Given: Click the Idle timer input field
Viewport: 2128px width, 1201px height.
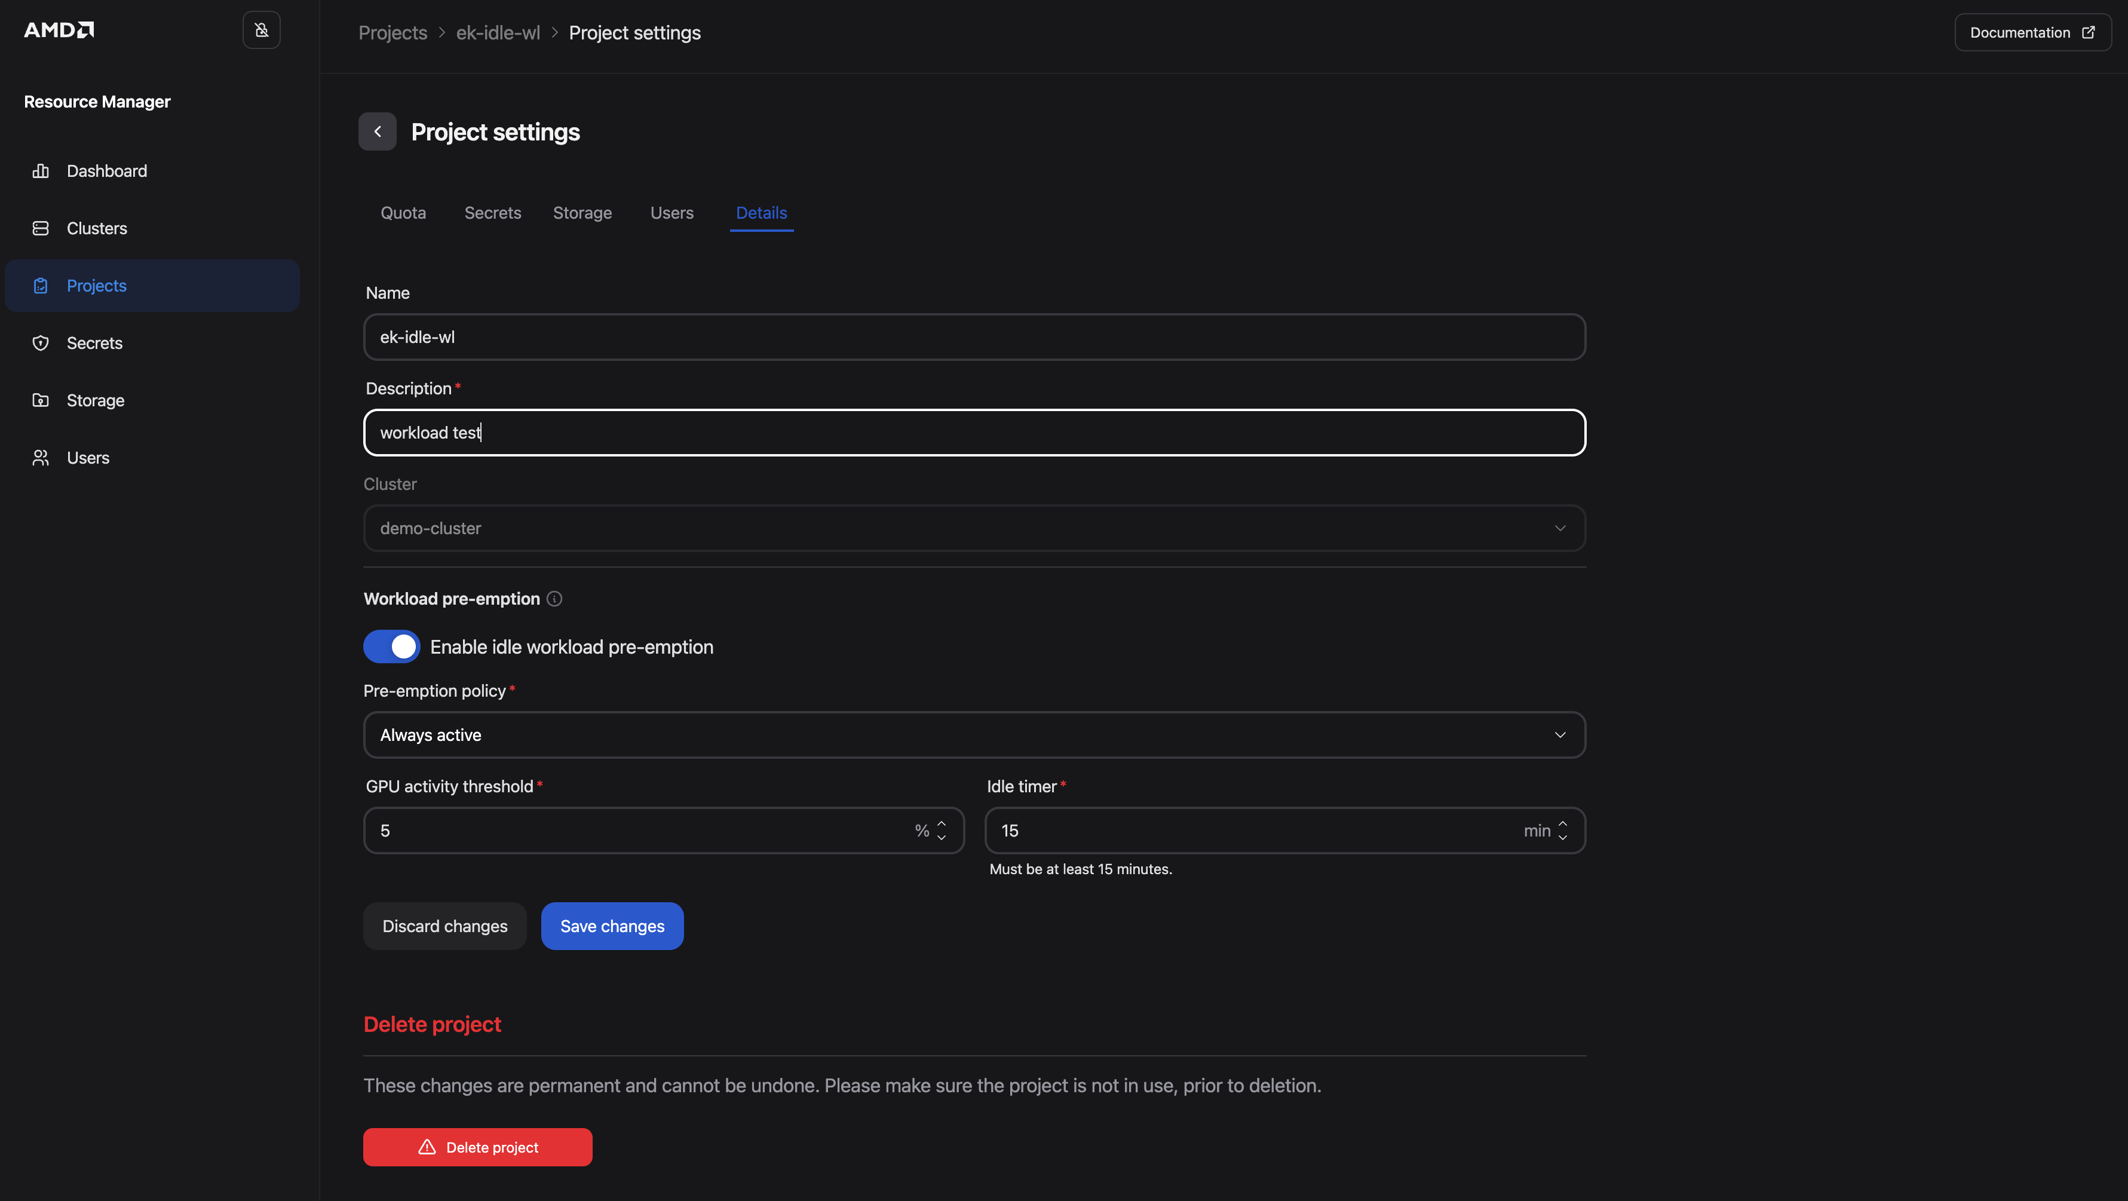Looking at the screenshot, I should tap(1284, 831).
